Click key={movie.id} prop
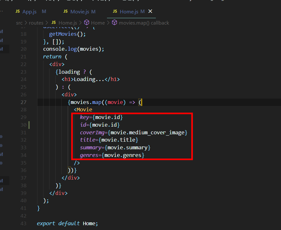Viewport: 281px width, 230px height. point(101,117)
